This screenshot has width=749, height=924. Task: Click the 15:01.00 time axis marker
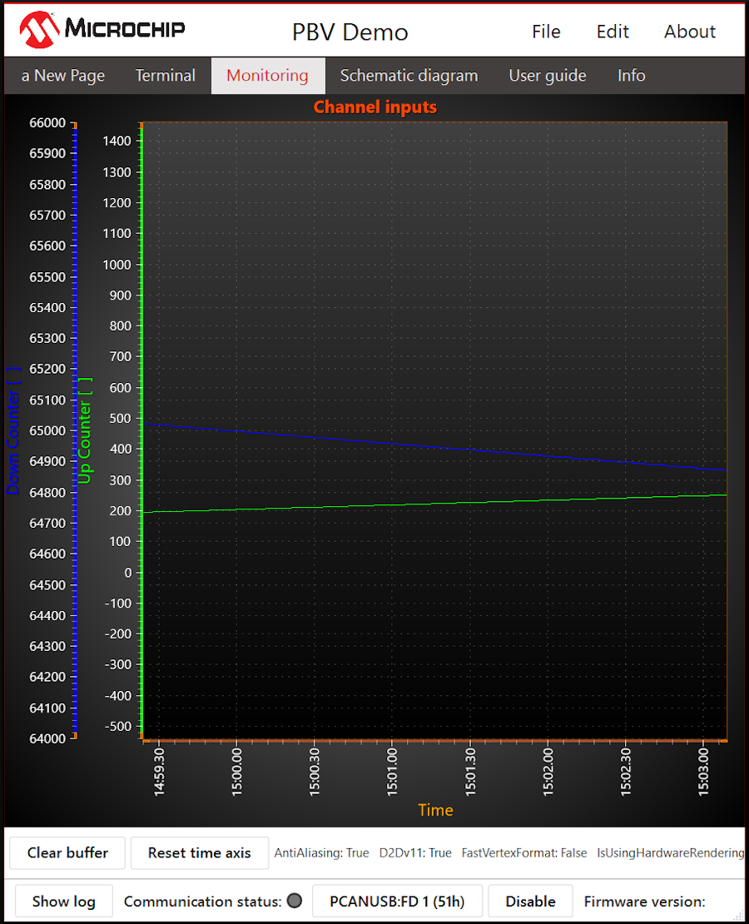tap(393, 772)
